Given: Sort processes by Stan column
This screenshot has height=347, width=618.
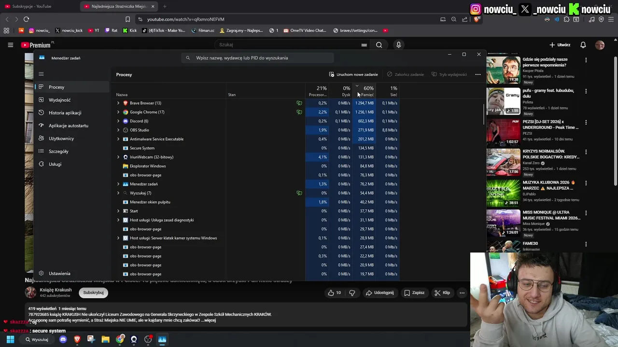Looking at the screenshot, I should point(266,91).
